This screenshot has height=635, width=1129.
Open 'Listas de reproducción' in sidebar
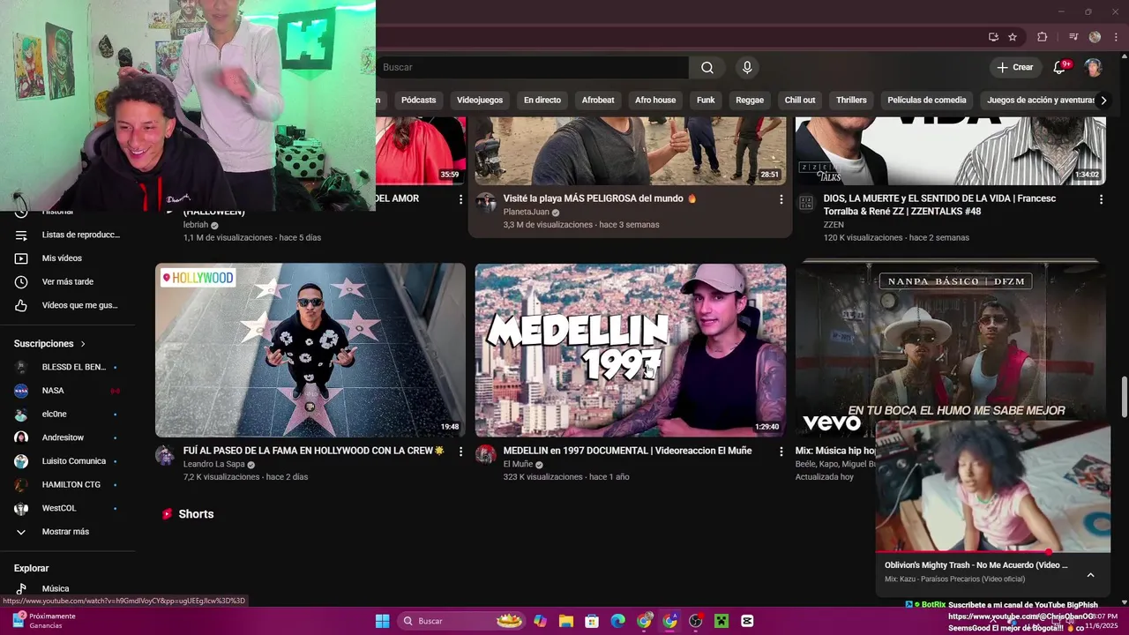tap(67, 235)
